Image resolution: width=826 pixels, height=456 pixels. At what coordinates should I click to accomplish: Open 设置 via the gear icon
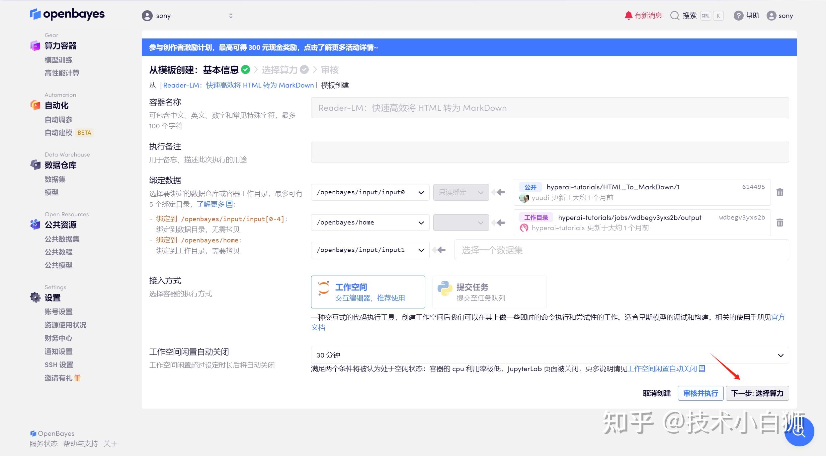(x=35, y=297)
